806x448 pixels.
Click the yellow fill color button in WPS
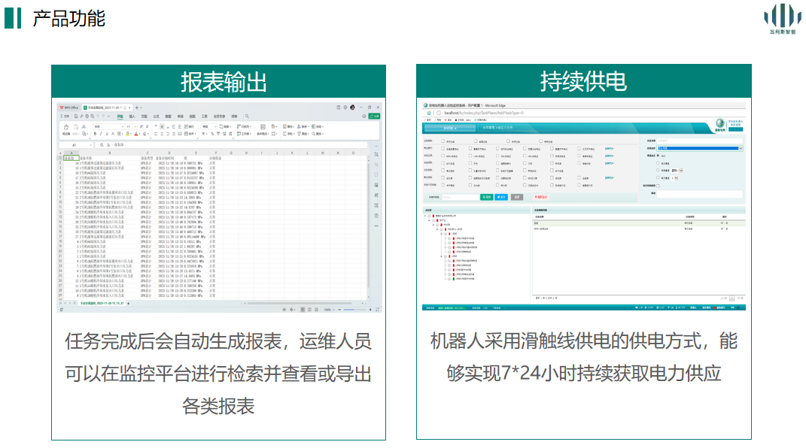pos(127,134)
